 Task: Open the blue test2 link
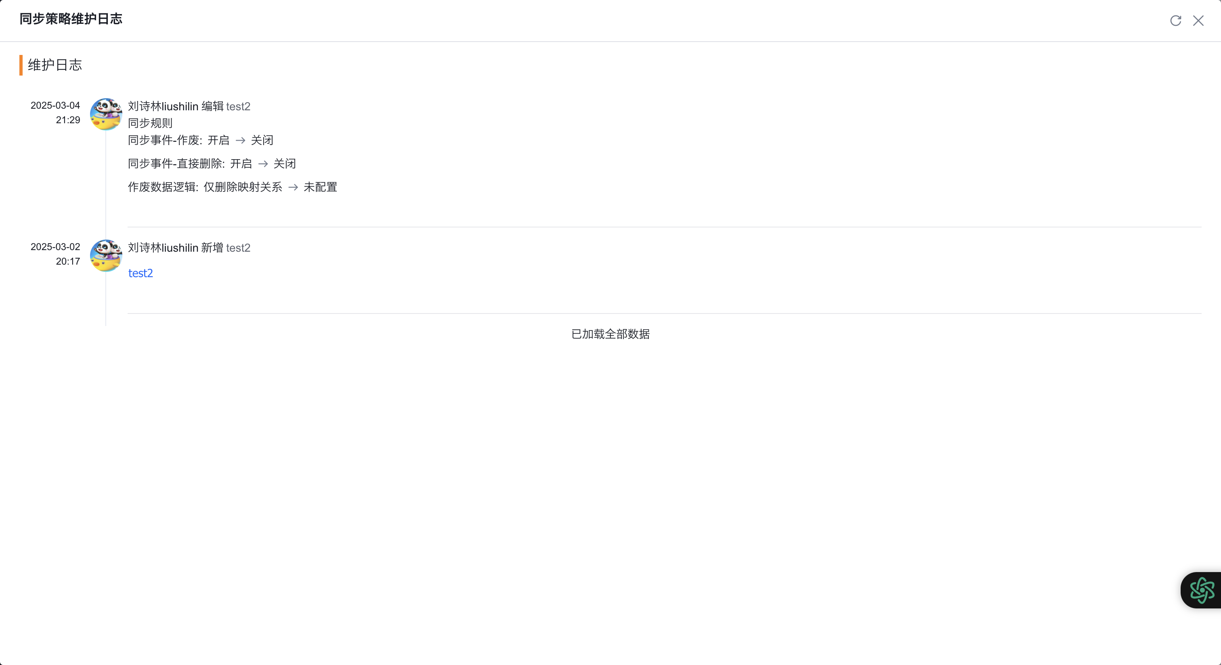click(141, 273)
